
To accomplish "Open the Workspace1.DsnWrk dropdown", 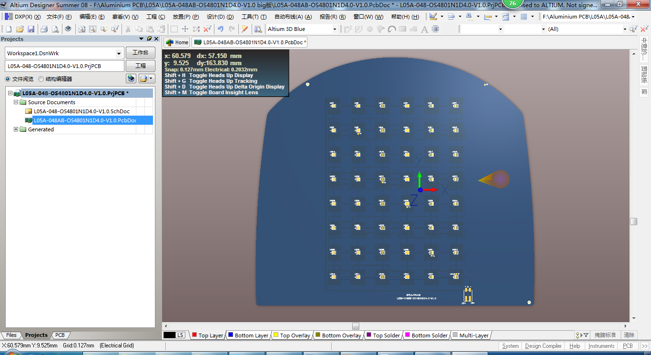I will tap(119, 53).
